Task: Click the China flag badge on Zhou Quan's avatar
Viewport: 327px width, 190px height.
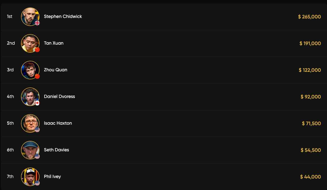Action: click(37, 76)
